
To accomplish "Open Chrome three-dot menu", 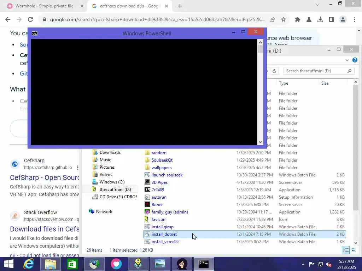I will tap(354, 20).
